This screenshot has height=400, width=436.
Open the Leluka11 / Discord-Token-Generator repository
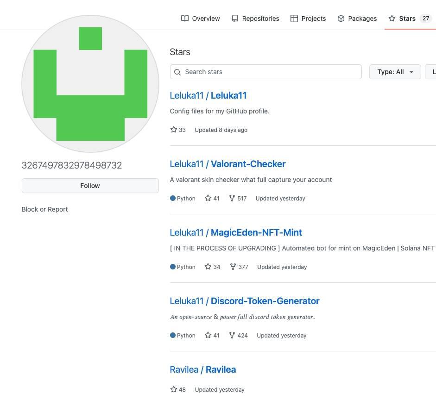[x=245, y=301]
